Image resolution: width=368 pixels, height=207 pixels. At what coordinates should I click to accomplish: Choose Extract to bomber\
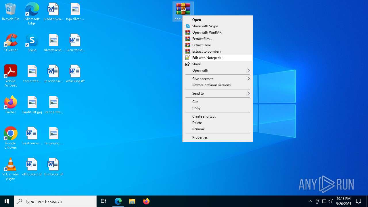[x=218, y=51]
